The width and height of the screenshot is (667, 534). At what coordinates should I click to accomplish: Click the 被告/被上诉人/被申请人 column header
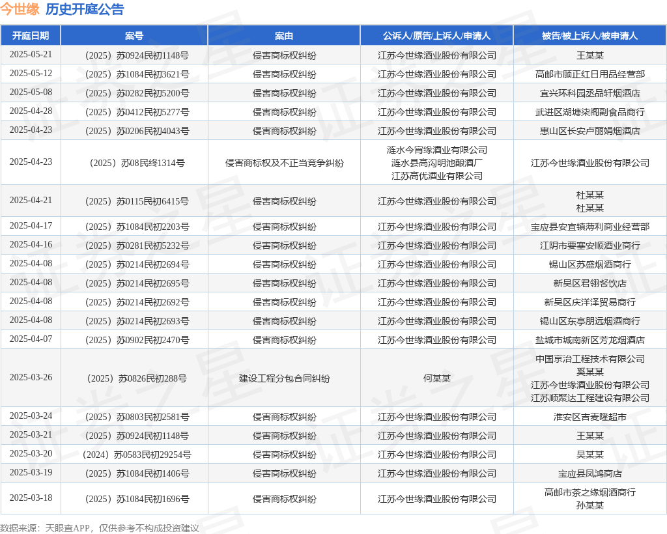589,36
